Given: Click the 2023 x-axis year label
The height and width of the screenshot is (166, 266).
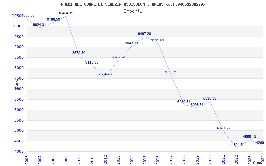Looking at the screenshot, I should (250, 160).
